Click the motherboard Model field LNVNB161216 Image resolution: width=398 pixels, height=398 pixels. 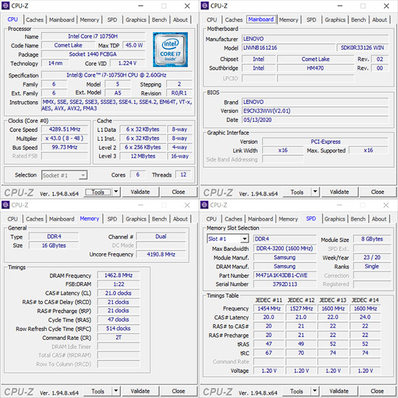pyautogui.click(x=289, y=48)
